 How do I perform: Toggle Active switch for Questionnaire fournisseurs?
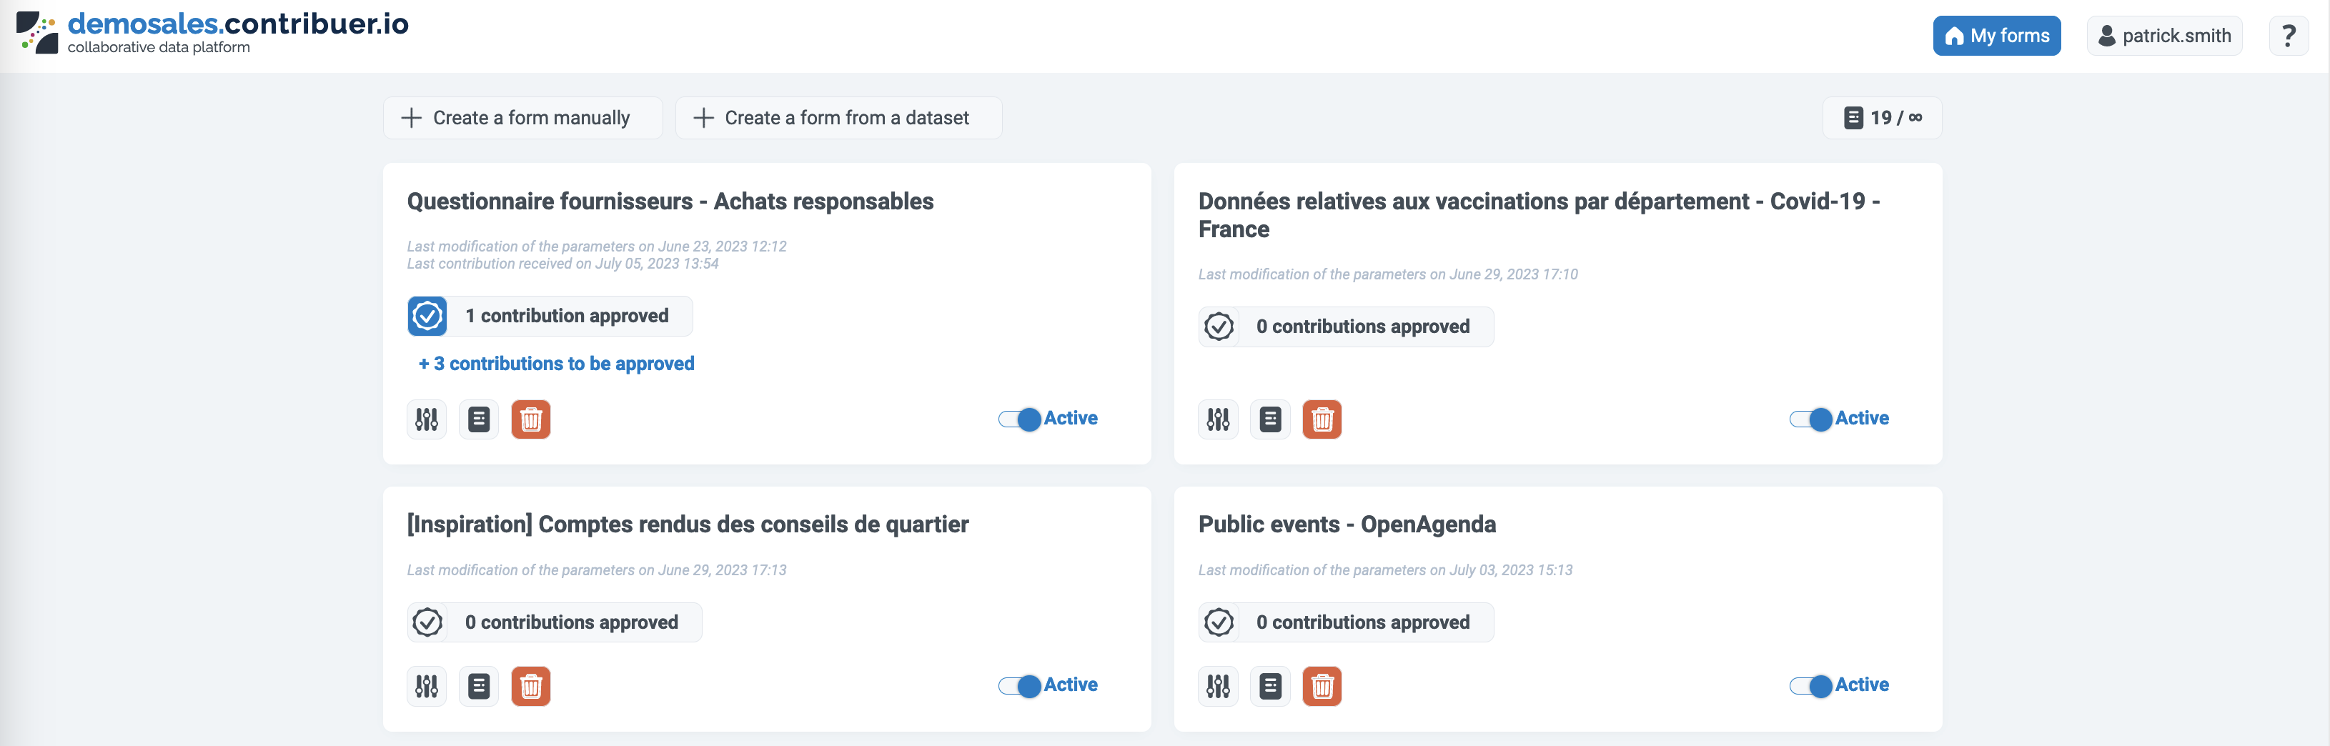point(1019,419)
